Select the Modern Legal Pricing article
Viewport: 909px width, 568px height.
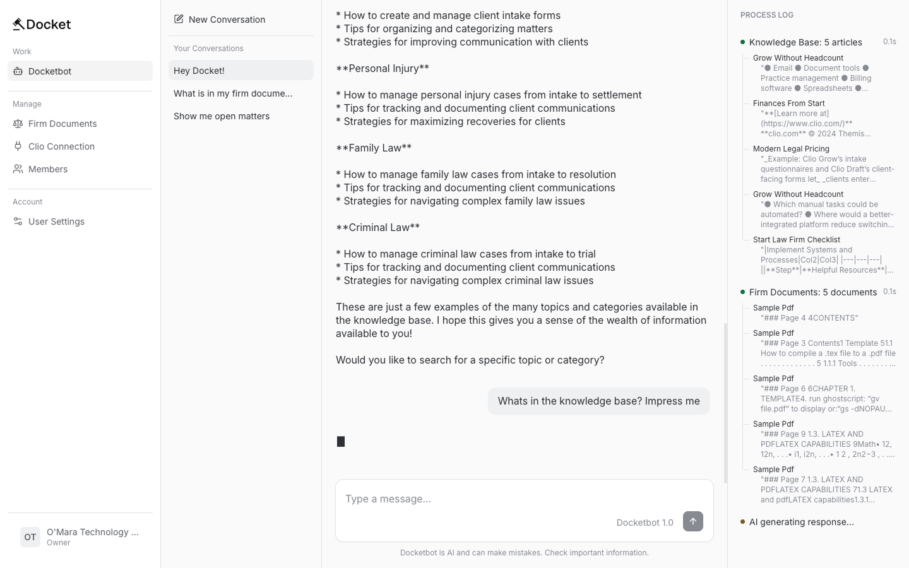click(791, 149)
